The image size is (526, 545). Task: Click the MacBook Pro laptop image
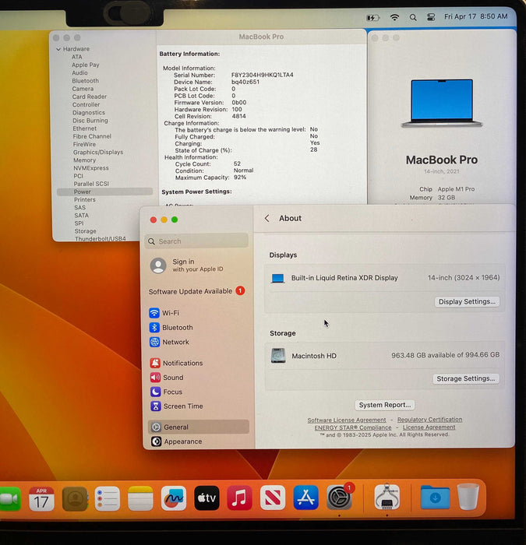click(442, 104)
